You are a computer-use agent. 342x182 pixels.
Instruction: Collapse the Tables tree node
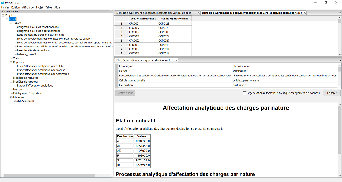click(x=11, y=23)
